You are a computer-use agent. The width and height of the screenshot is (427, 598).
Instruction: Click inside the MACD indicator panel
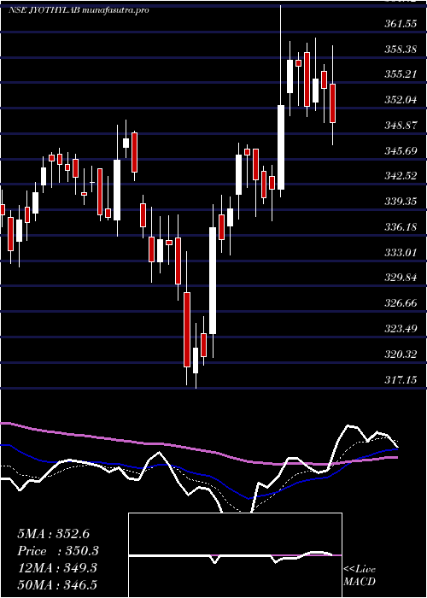tap(235, 555)
